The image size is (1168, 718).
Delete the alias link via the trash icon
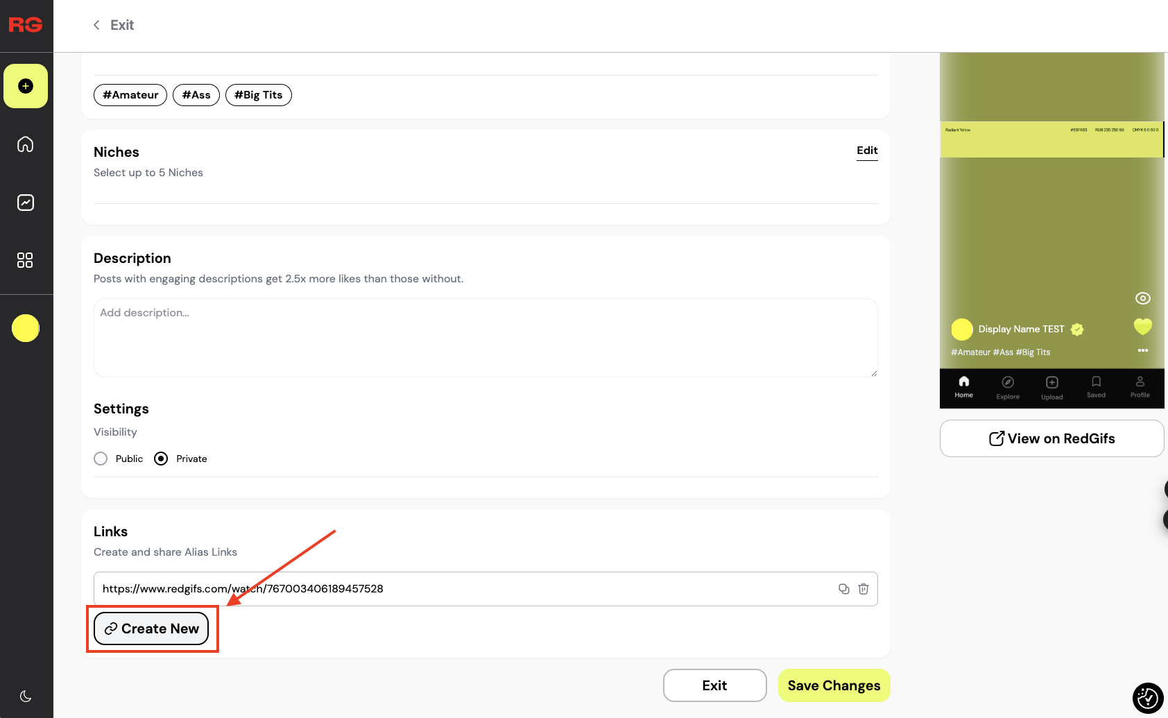(x=863, y=588)
